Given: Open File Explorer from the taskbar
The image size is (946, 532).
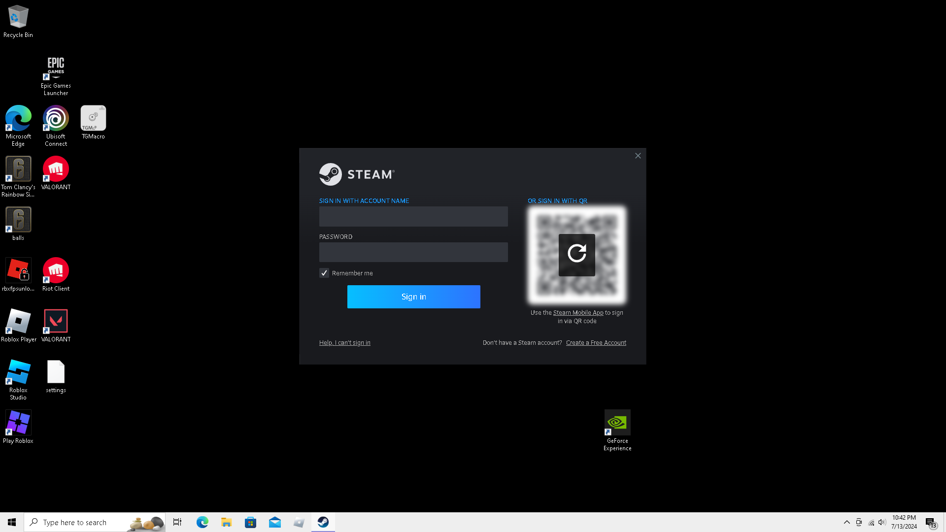Looking at the screenshot, I should (x=226, y=522).
